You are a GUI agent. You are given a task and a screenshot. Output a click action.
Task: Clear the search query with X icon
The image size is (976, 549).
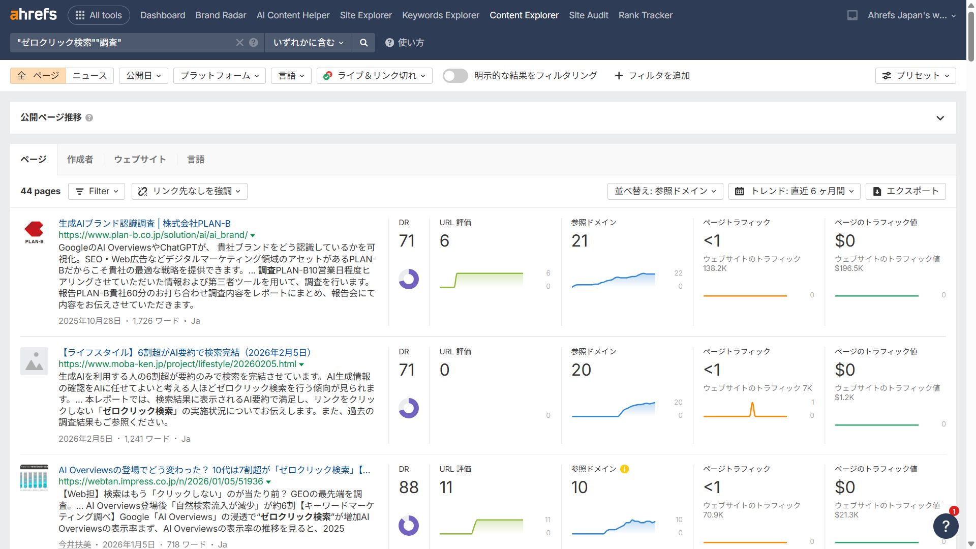point(239,43)
